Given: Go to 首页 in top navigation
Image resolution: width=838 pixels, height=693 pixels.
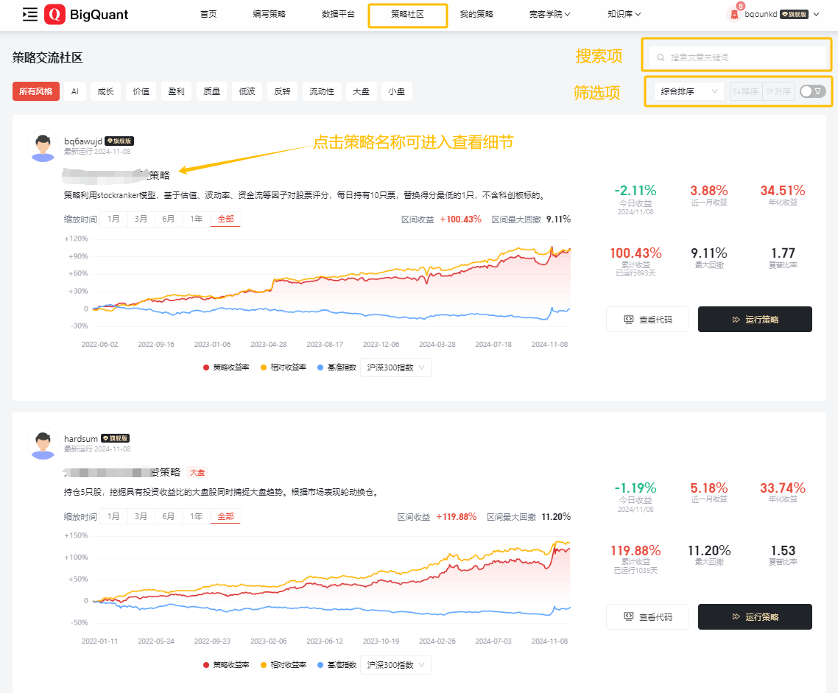Looking at the screenshot, I should click(x=208, y=15).
